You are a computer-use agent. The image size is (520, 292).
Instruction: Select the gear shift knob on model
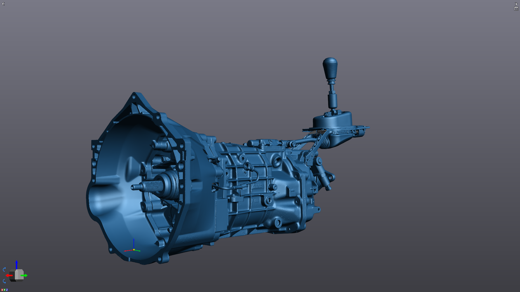pos(330,68)
